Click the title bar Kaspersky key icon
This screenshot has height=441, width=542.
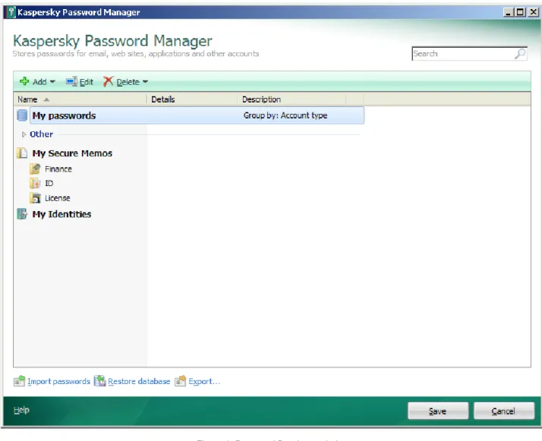[x=11, y=12]
